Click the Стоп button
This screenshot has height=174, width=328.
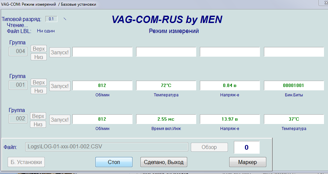click(x=114, y=162)
